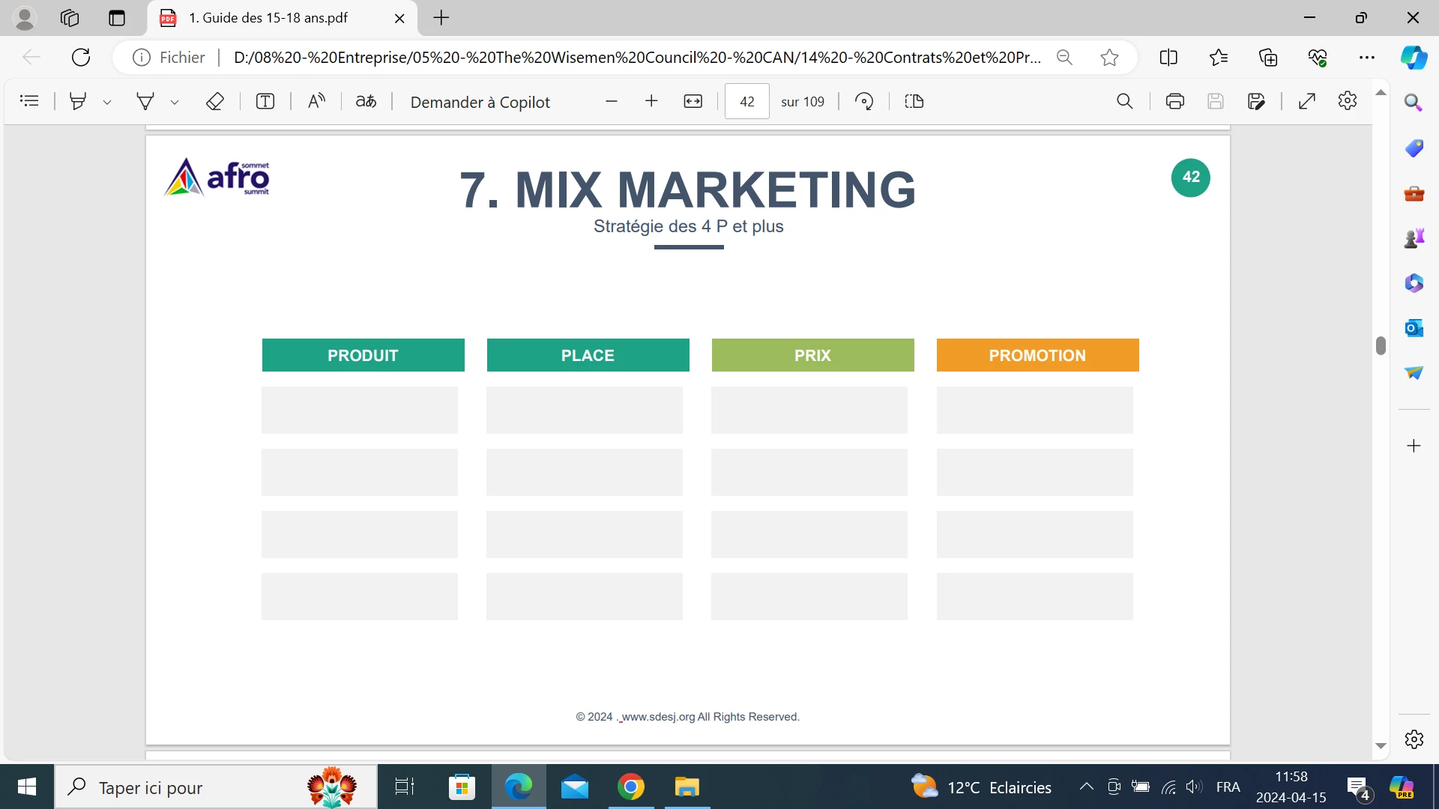Click the vertical scrollbar thumb

coord(1381,345)
